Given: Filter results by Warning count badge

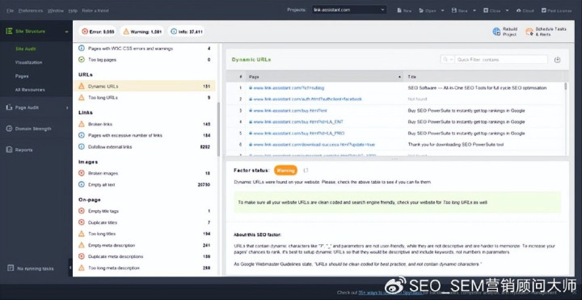Looking at the screenshot, I should tap(142, 32).
